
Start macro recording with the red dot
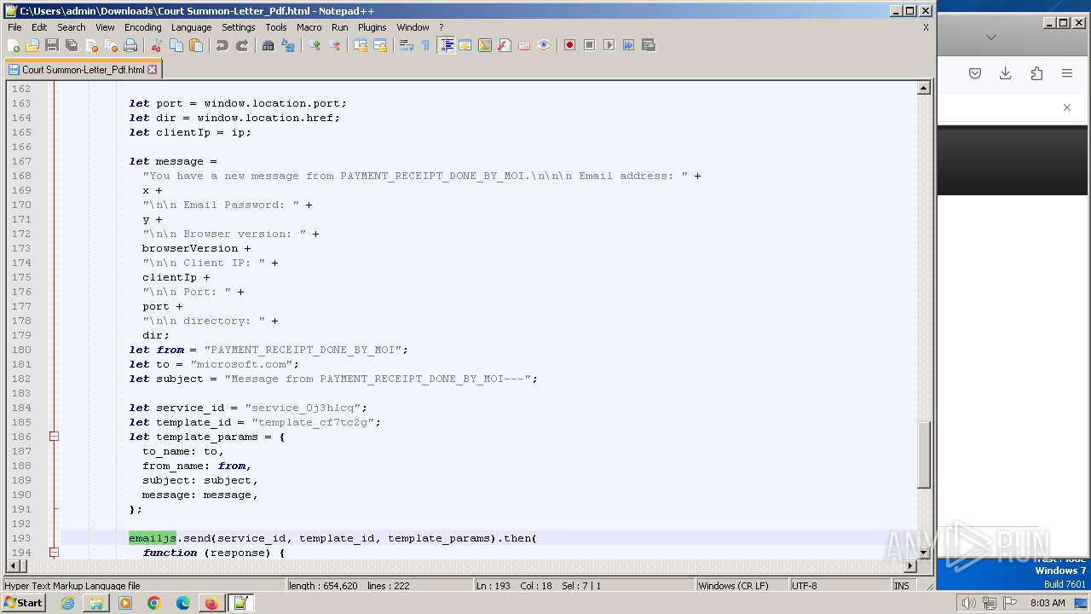point(569,45)
